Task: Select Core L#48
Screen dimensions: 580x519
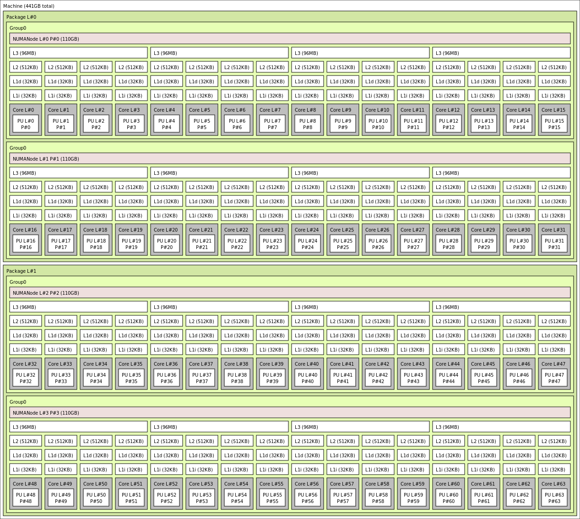Action: pos(25,483)
